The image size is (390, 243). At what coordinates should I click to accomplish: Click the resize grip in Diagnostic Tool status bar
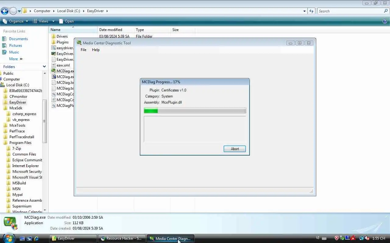click(x=311, y=191)
